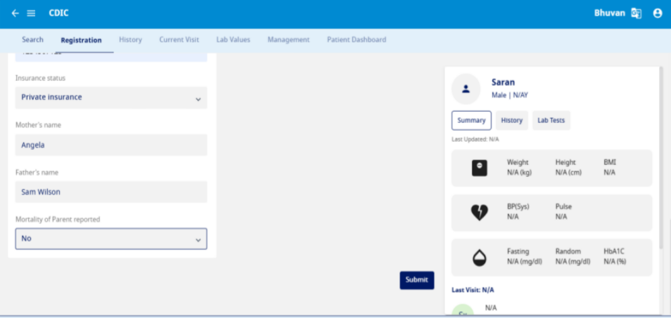Click the back arrow icon

tap(15, 13)
